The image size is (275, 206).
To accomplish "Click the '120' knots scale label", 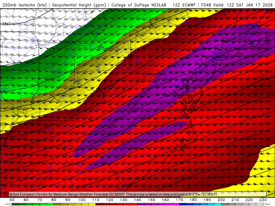I will 110,200.
